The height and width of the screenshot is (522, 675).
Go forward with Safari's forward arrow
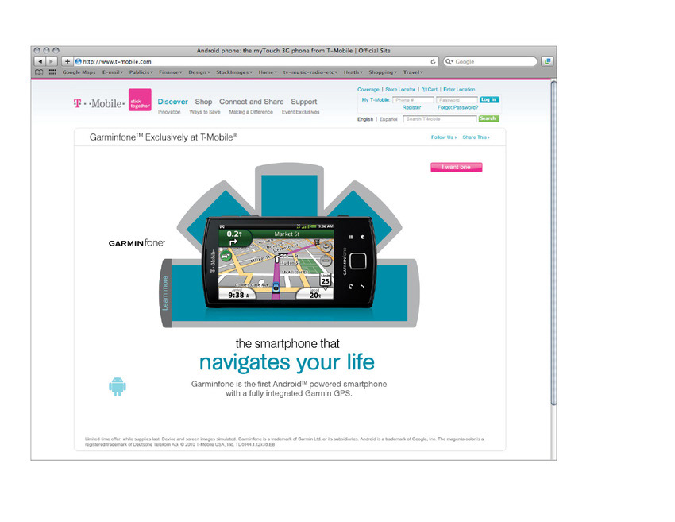click(52, 62)
